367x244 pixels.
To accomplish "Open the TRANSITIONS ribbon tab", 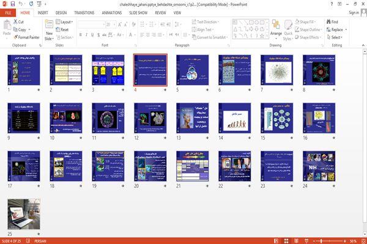I will (x=84, y=13).
